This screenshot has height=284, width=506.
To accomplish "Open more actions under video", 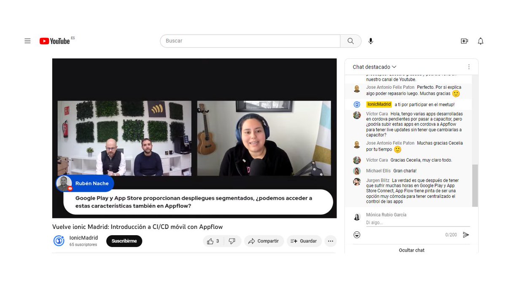I will click(x=331, y=241).
